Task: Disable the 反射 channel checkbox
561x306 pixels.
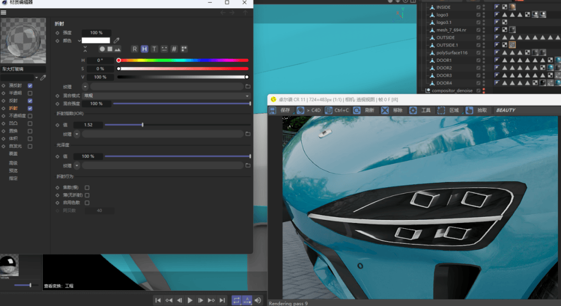Action: click(30, 101)
